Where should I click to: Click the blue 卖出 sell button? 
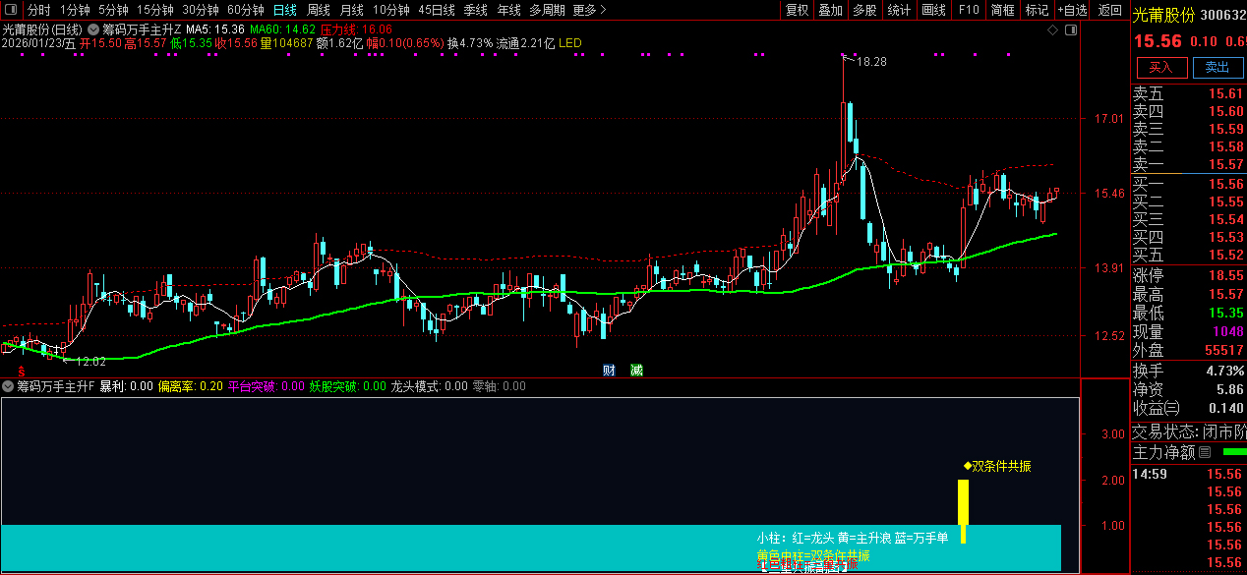coord(1217,67)
